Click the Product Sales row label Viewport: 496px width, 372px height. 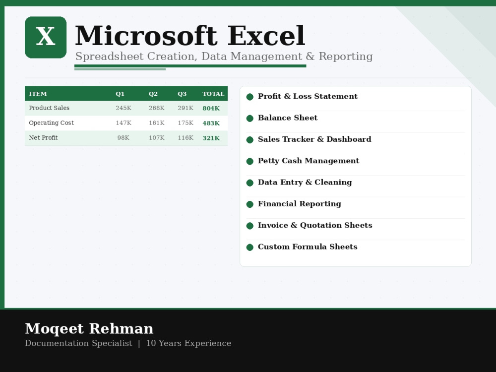49,108
